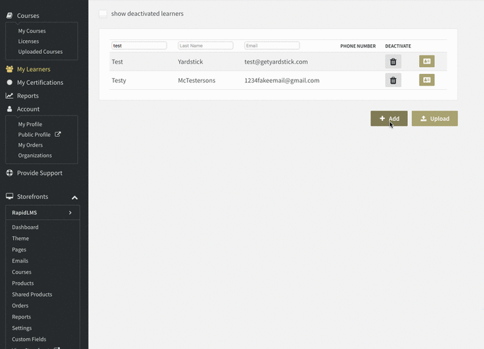
Task: Open ID card for Testy McTestersons
Action: (427, 80)
